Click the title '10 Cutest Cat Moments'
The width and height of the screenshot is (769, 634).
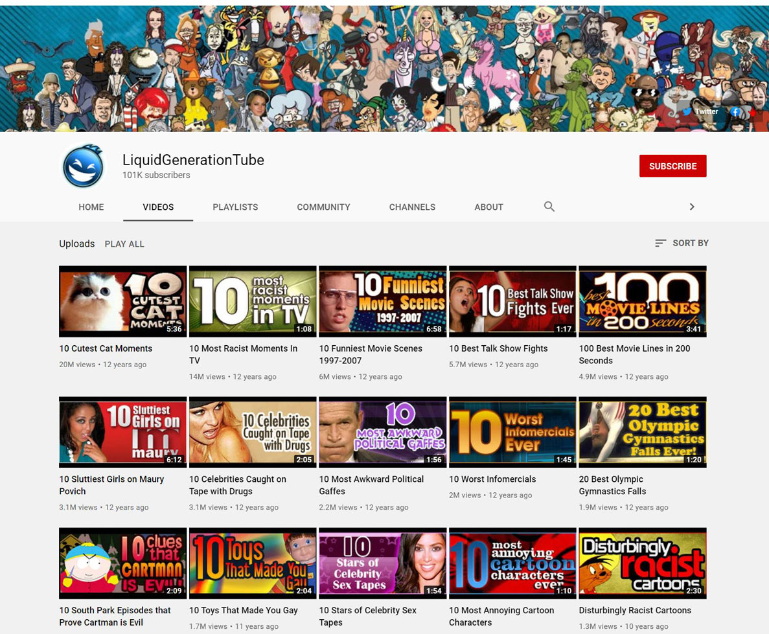(x=106, y=348)
